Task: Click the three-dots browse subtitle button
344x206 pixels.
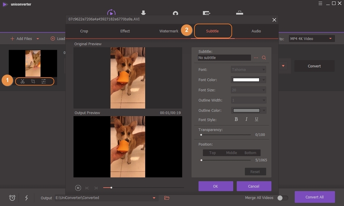Action: pyautogui.click(x=256, y=58)
